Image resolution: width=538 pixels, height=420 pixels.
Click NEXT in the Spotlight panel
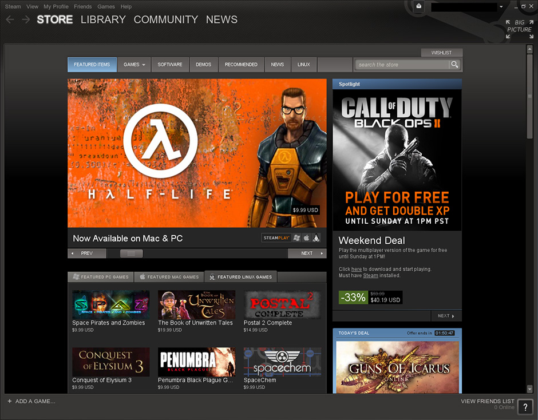(446, 316)
